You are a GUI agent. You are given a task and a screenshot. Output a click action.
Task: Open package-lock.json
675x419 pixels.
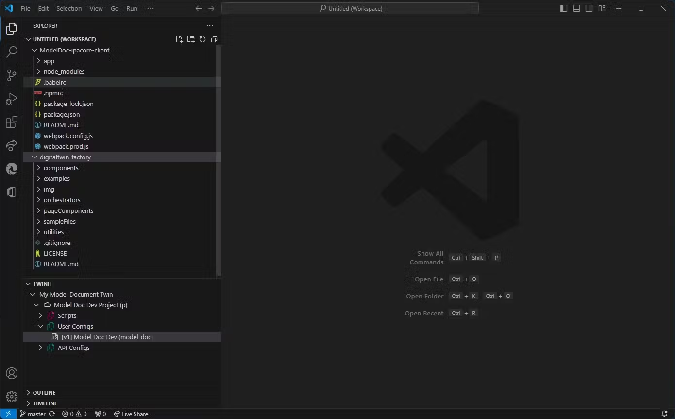(122, 104)
